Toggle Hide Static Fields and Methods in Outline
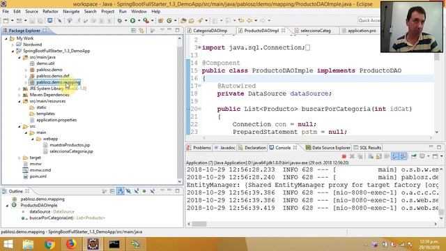 [x=137, y=191]
